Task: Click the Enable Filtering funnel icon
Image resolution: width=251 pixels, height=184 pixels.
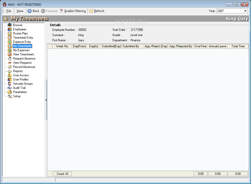Action: [x=61, y=11]
